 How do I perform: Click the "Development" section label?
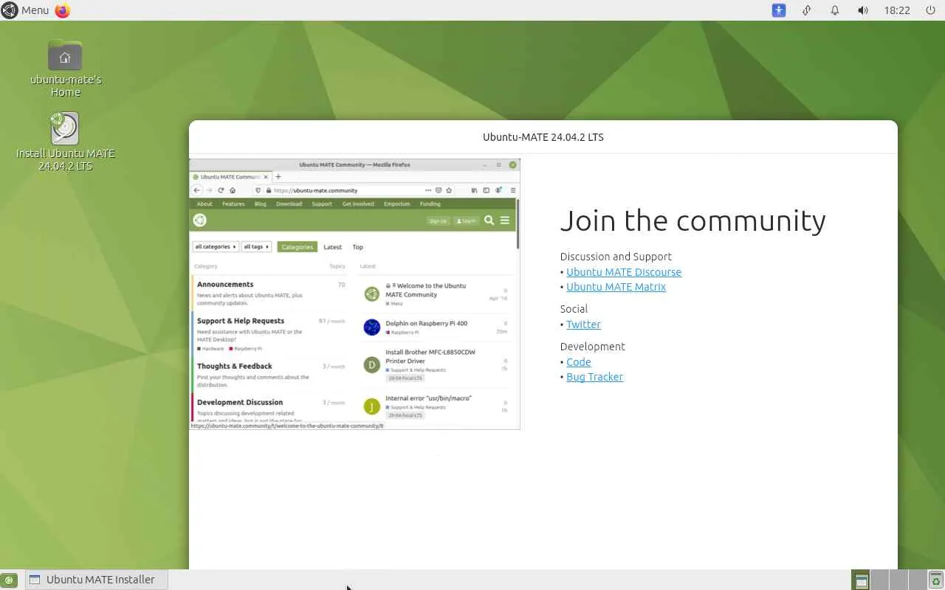[x=592, y=347]
